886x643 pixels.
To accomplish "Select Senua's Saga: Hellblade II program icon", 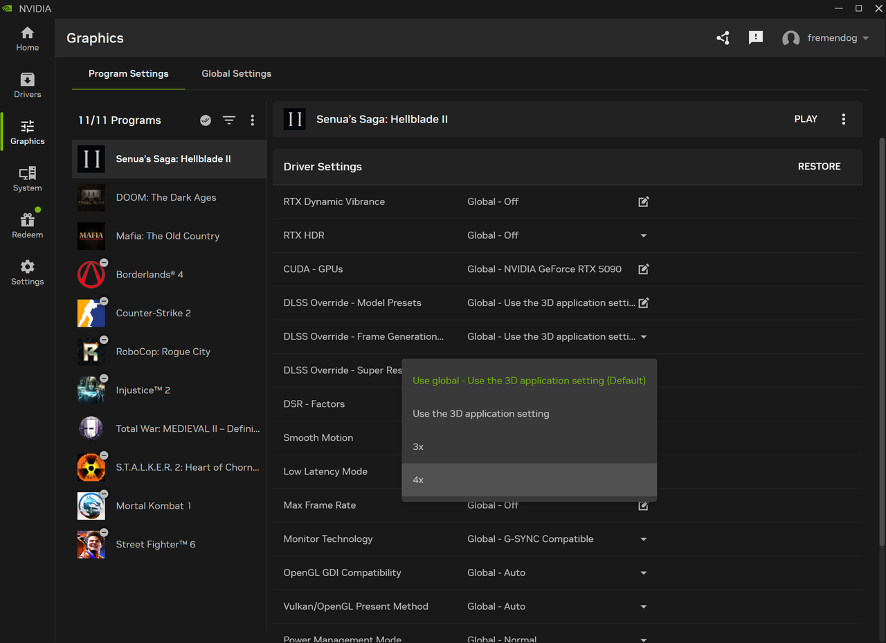I will pos(91,159).
